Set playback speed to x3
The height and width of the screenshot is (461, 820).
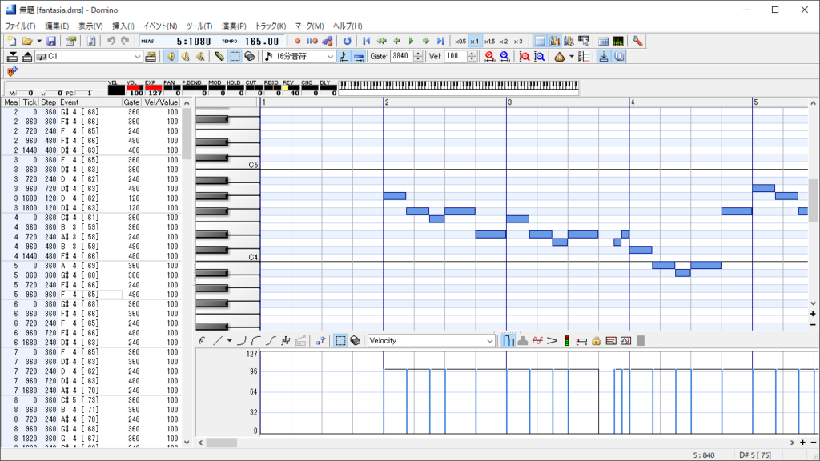tap(518, 42)
